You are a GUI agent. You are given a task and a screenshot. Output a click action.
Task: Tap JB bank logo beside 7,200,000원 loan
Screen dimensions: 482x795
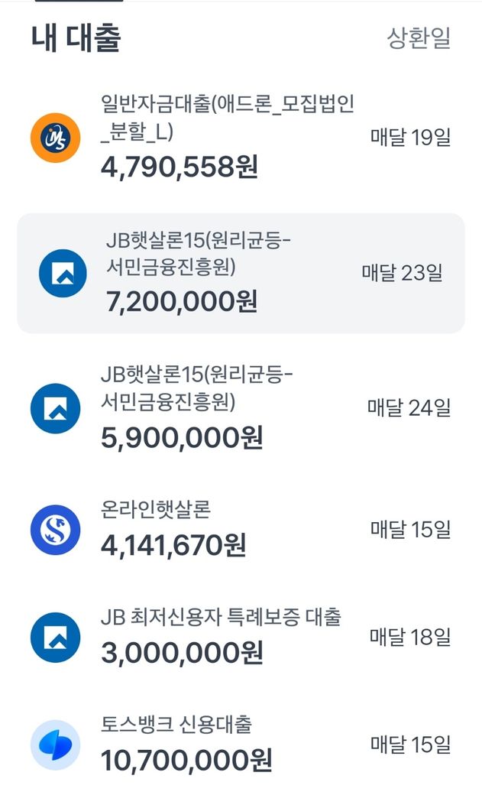coord(63,273)
